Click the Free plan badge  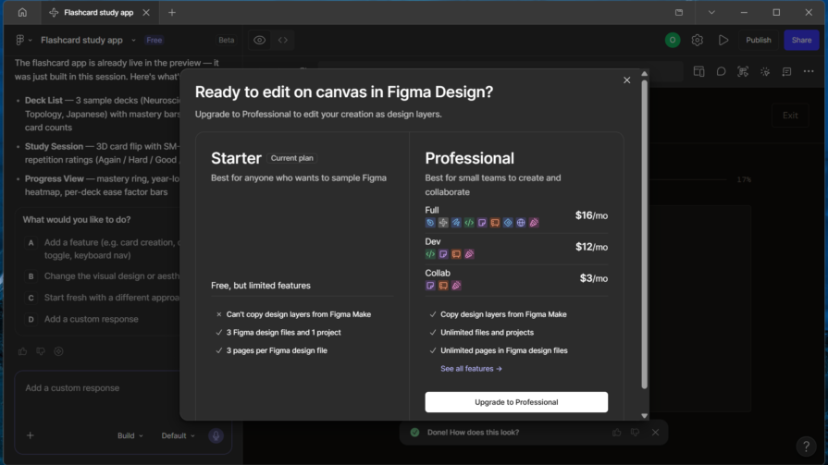coord(154,40)
